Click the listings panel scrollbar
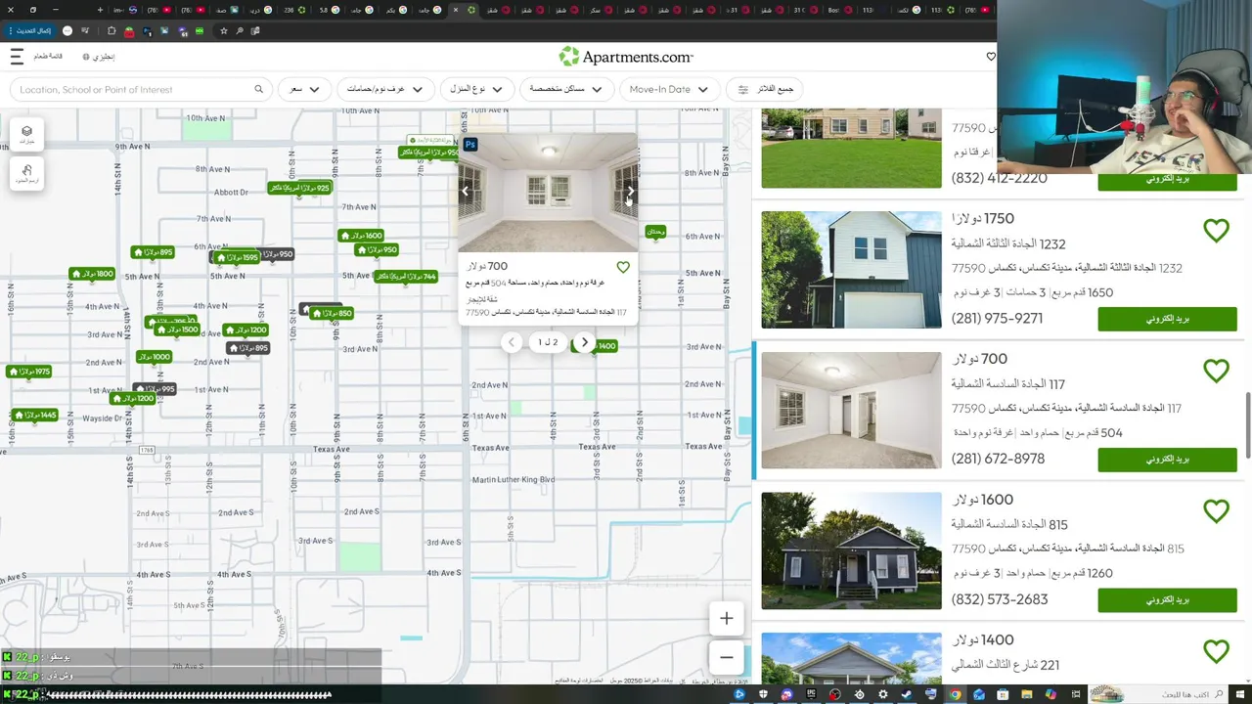The width and height of the screenshot is (1252, 704). [x=1247, y=424]
